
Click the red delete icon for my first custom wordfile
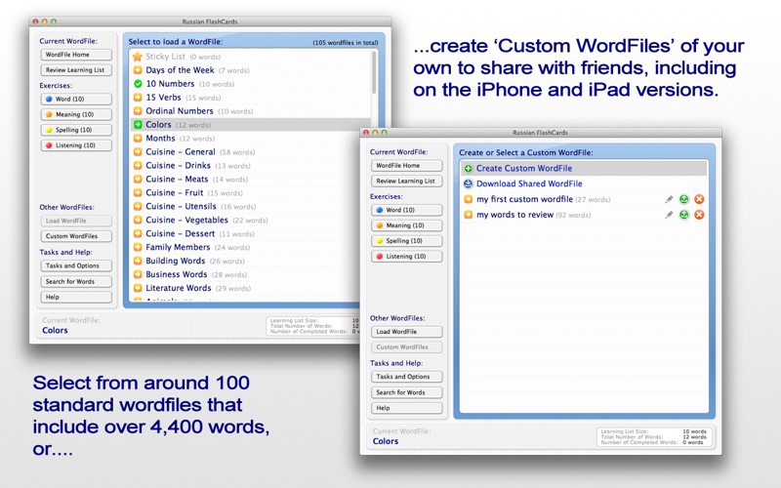(x=699, y=199)
